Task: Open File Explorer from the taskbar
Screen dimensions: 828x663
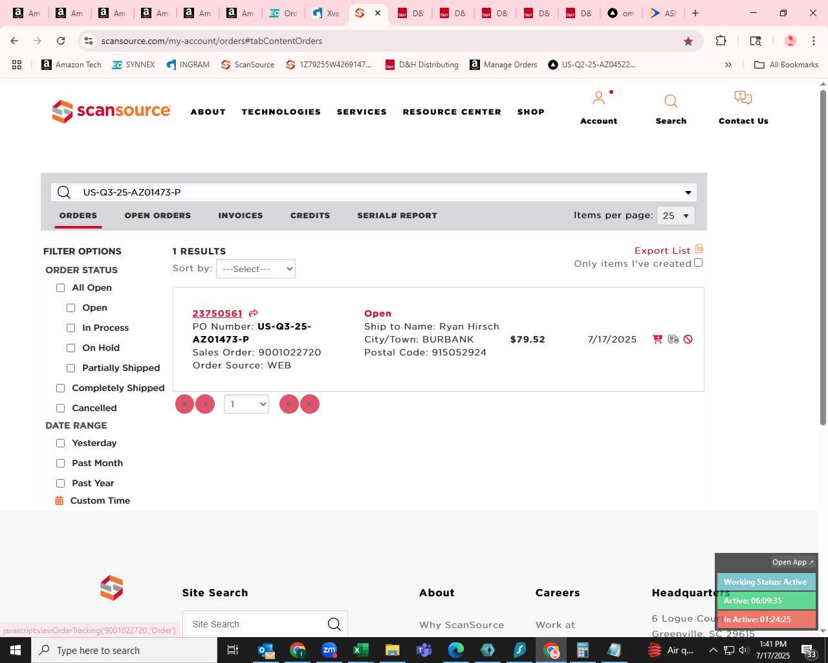Action: 393,650
